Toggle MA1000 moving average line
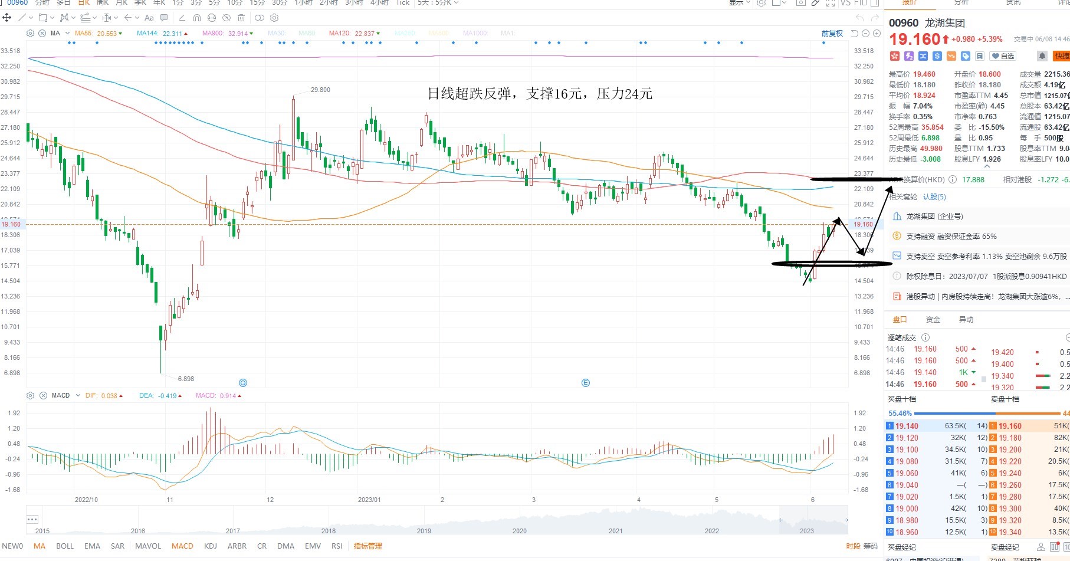 click(475, 34)
